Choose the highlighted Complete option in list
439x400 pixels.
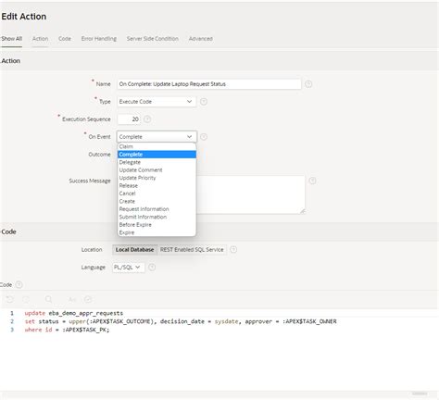click(157, 155)
